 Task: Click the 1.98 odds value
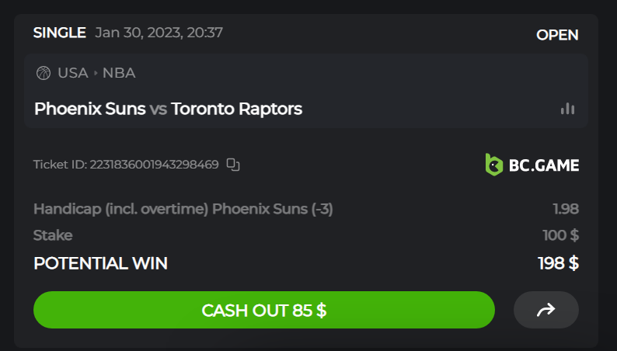pyautogui.click(x=565, y=209)
